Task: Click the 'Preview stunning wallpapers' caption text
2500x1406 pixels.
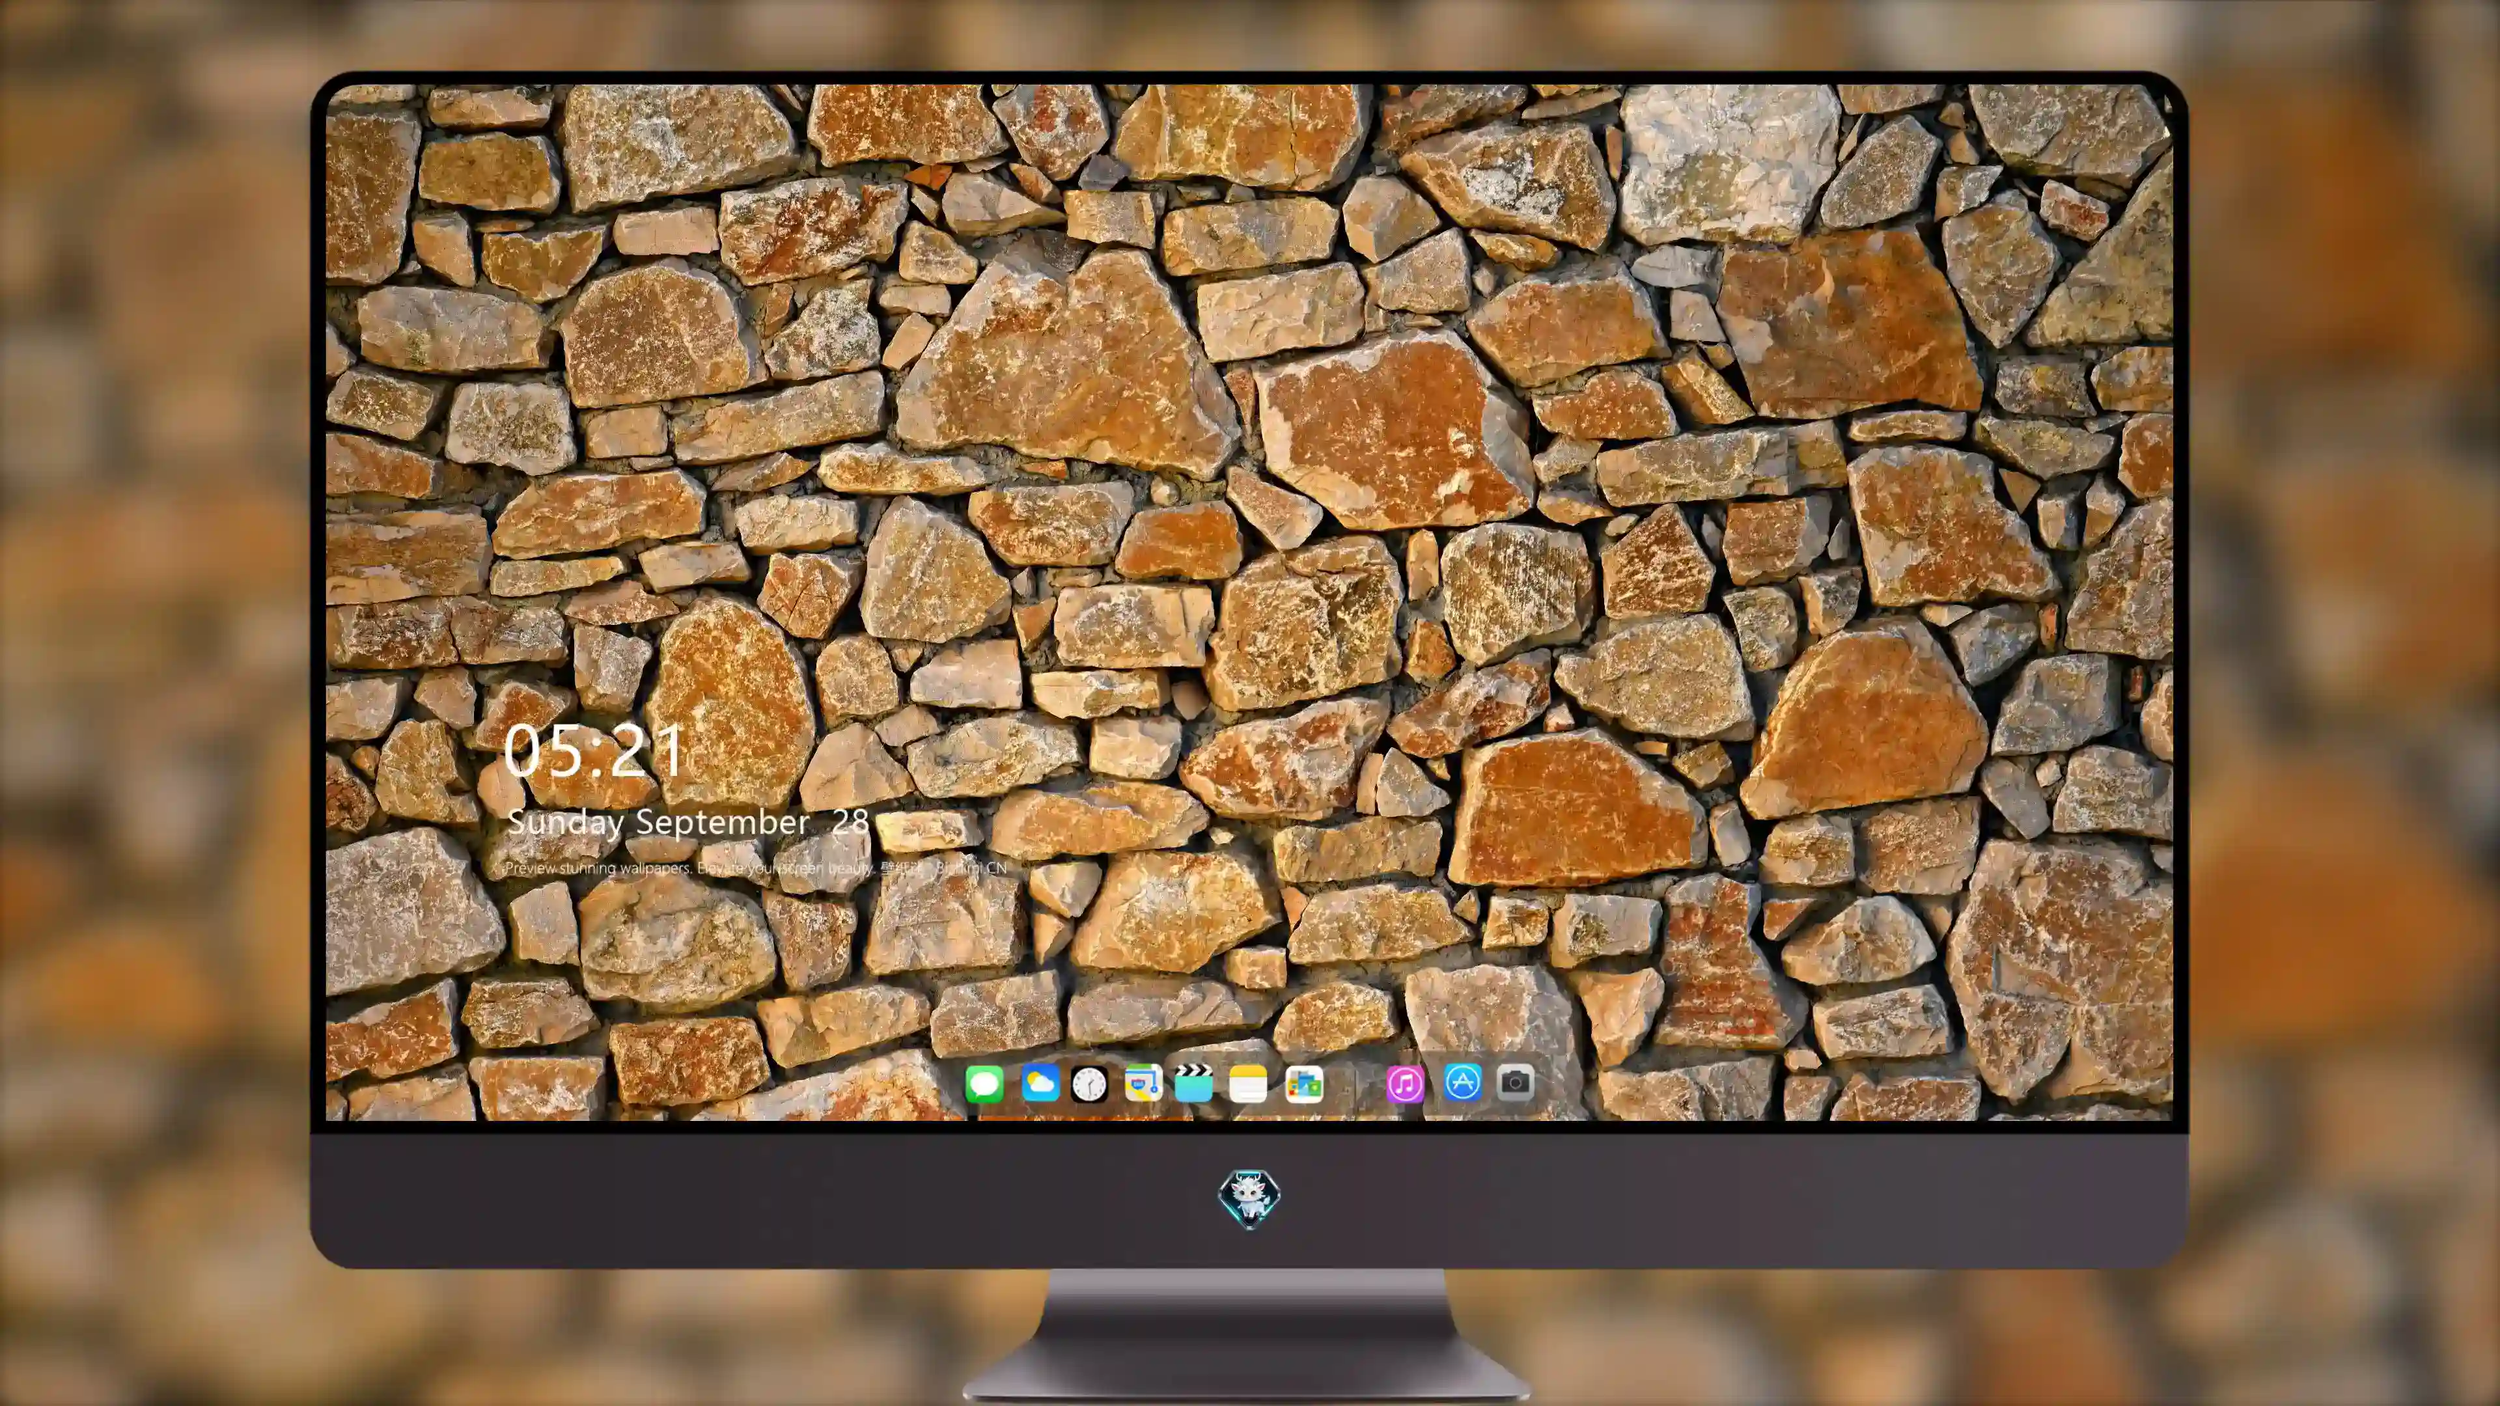Action: [x=756, y=868]
